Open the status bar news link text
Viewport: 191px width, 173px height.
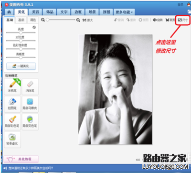pos(31,168)
